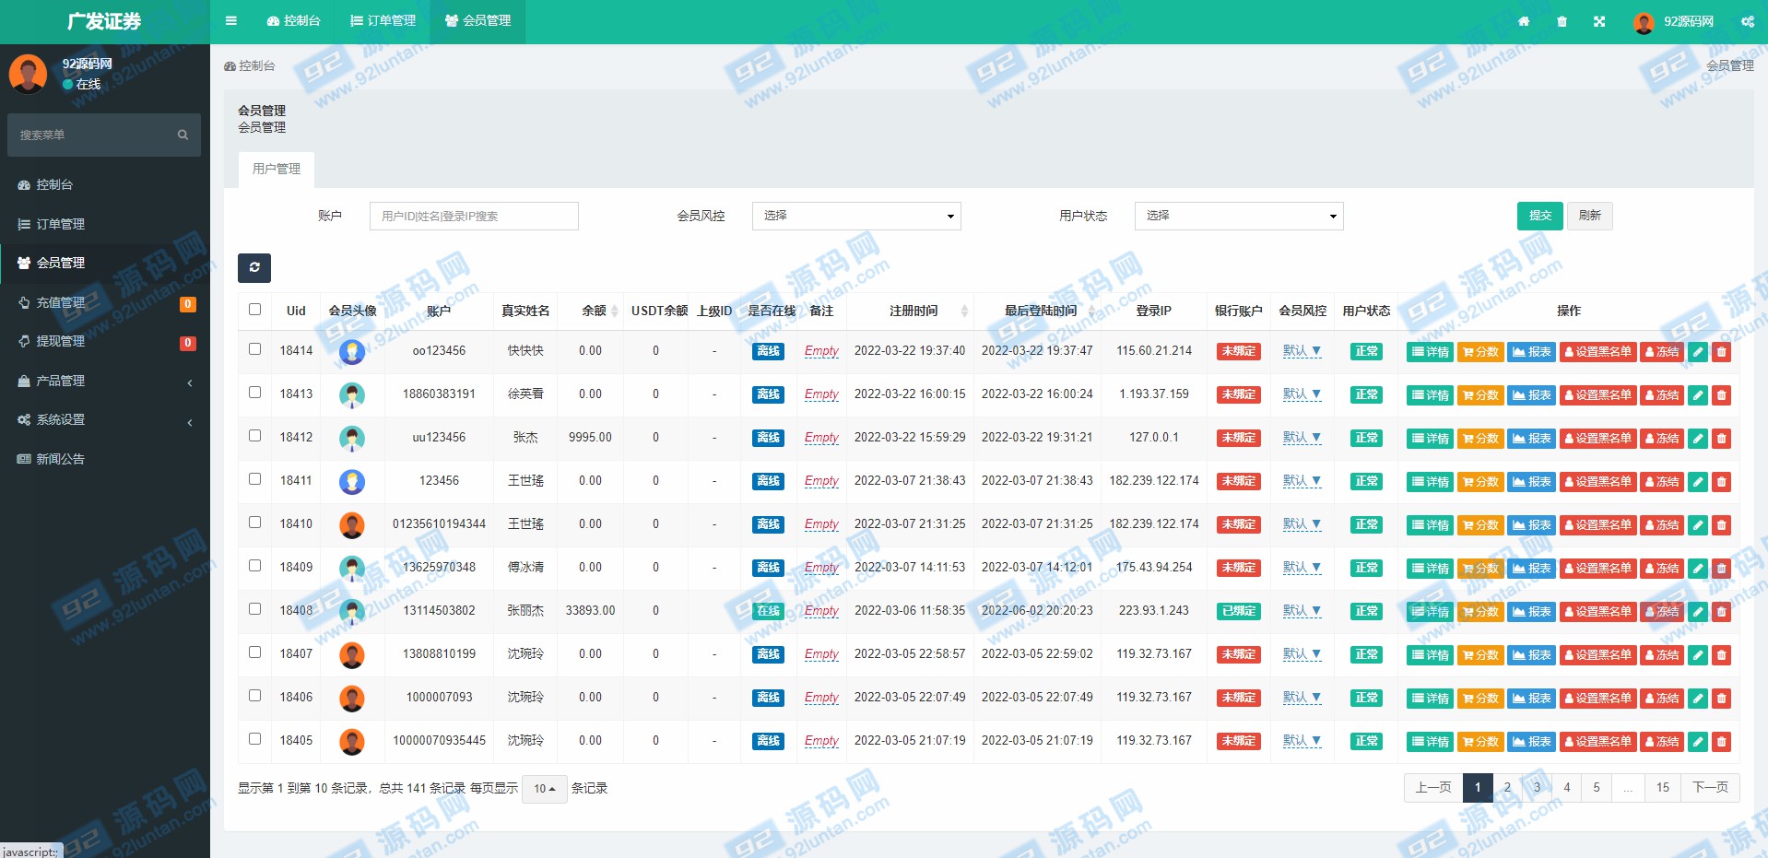Open the settings gears icon at top right
The image size is (1768, 858).
(x=1747, y=21)
